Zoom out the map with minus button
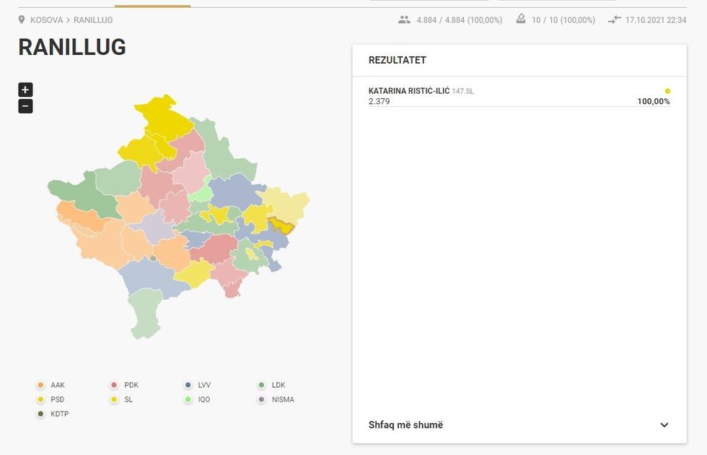707x455 pixels. (25, 106)
